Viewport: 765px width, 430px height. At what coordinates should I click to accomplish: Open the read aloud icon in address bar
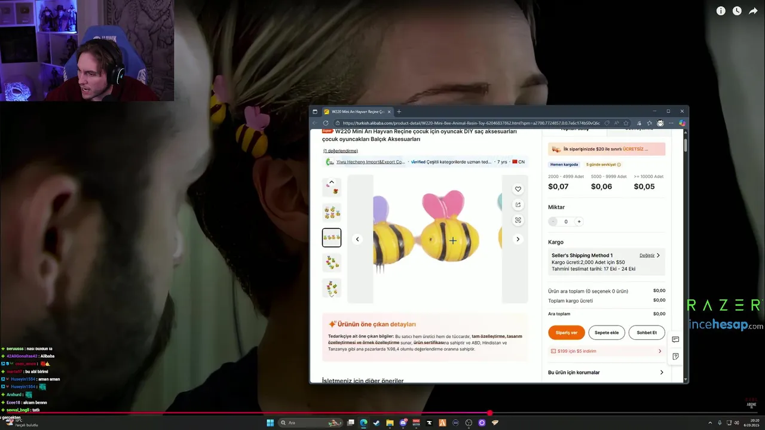[616, 123]
